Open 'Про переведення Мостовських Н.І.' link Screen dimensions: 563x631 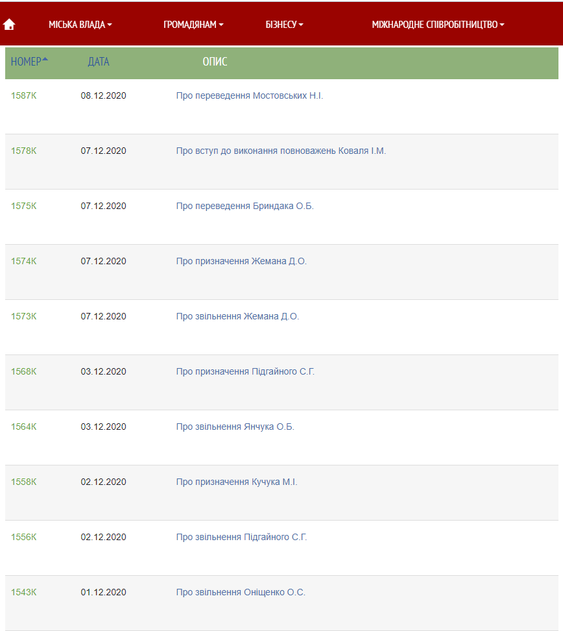tap(250, 96)
